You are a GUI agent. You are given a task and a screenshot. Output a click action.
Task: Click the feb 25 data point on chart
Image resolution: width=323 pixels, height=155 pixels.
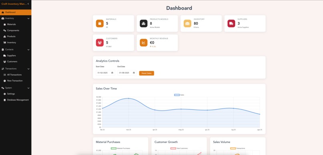(102, 108)
